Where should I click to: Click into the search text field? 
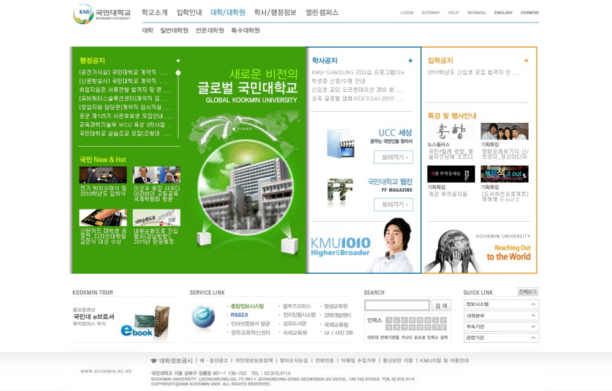coord(397,305)
